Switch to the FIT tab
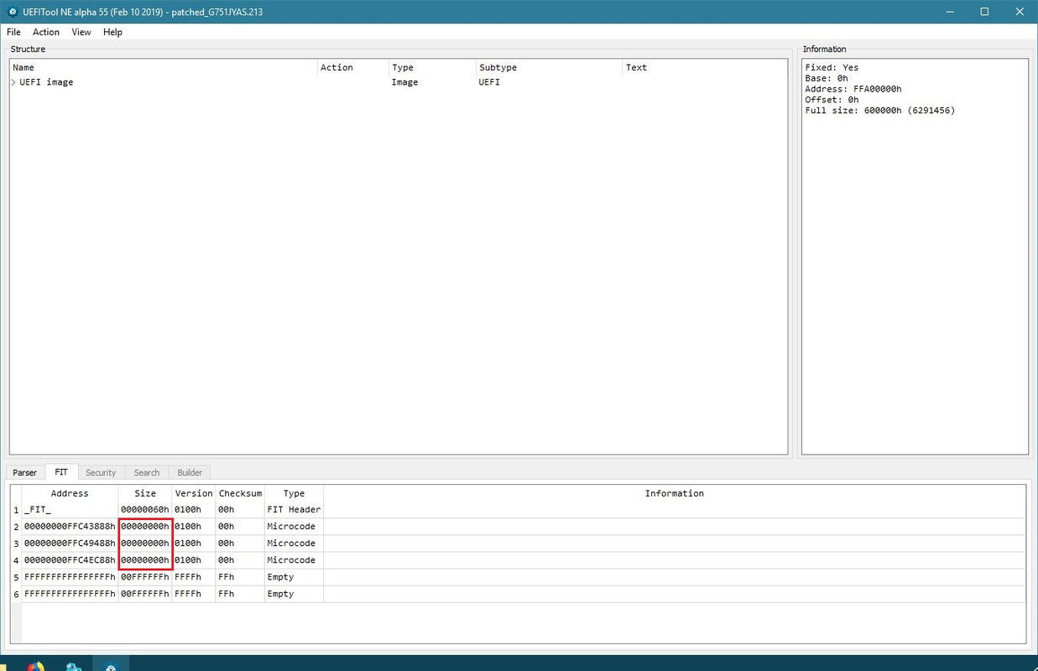Screen dimensions: 1038x671 (x=61, y=472)
